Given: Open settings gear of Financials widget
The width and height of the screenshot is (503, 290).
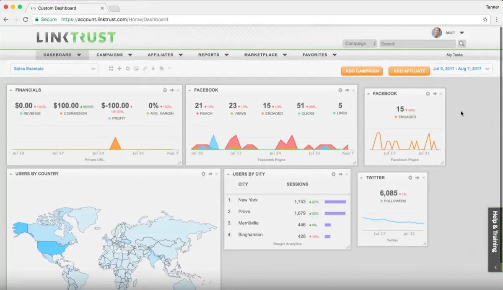Looking at the screenshot, I should click(x=165, y=90).
